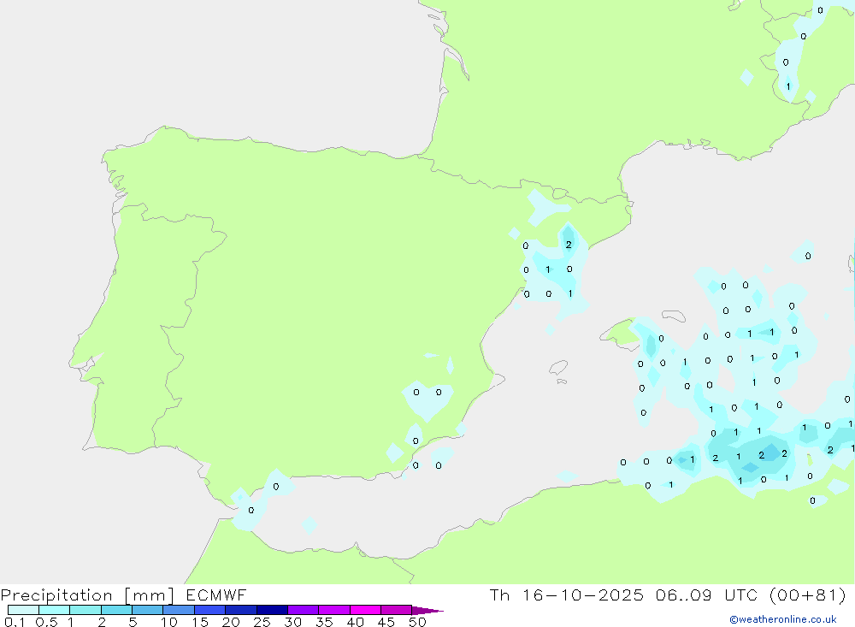This screenshot has width=855, height=627.
Task: Select the legend swatch between 20 and 25
Action: [x=241, y=610]
